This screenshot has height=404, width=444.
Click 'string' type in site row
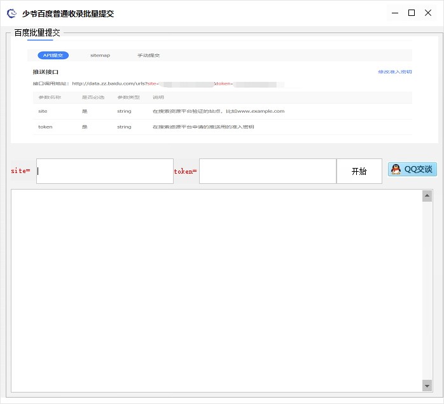coord(124,111)
